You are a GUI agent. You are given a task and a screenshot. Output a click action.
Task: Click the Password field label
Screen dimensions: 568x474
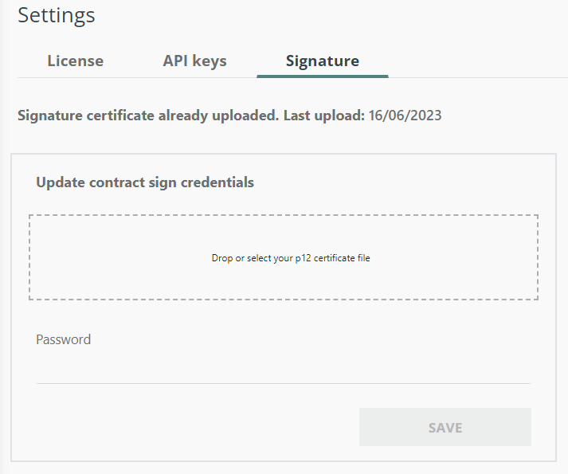64,339
